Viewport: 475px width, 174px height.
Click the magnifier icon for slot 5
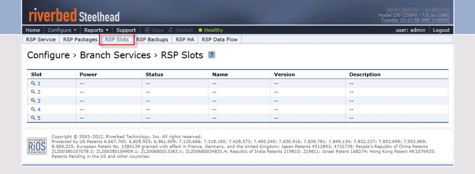pyautogui.click(x=33, y=118)
